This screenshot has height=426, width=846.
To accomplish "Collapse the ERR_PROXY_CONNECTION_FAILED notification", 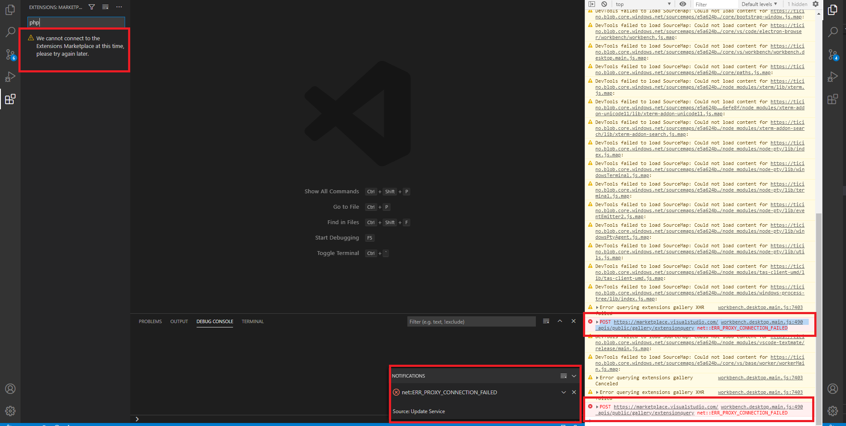I will [x=564, y=392].
